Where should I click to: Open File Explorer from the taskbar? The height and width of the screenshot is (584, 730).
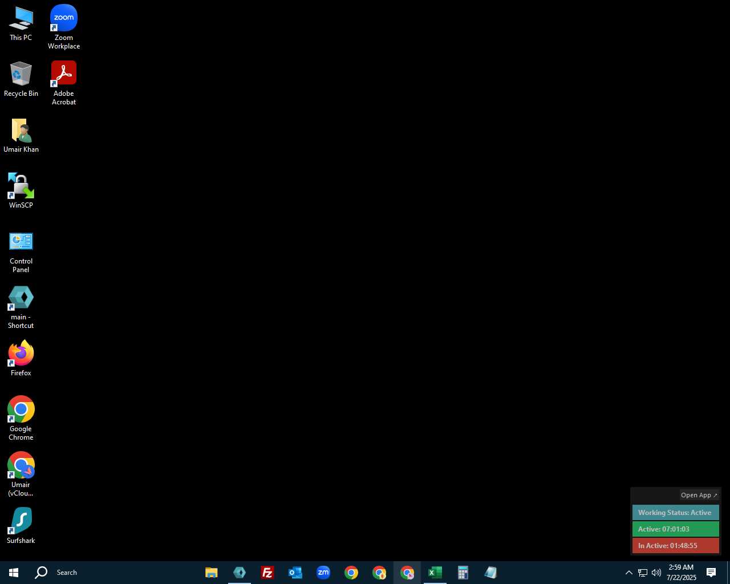point(212,573)
